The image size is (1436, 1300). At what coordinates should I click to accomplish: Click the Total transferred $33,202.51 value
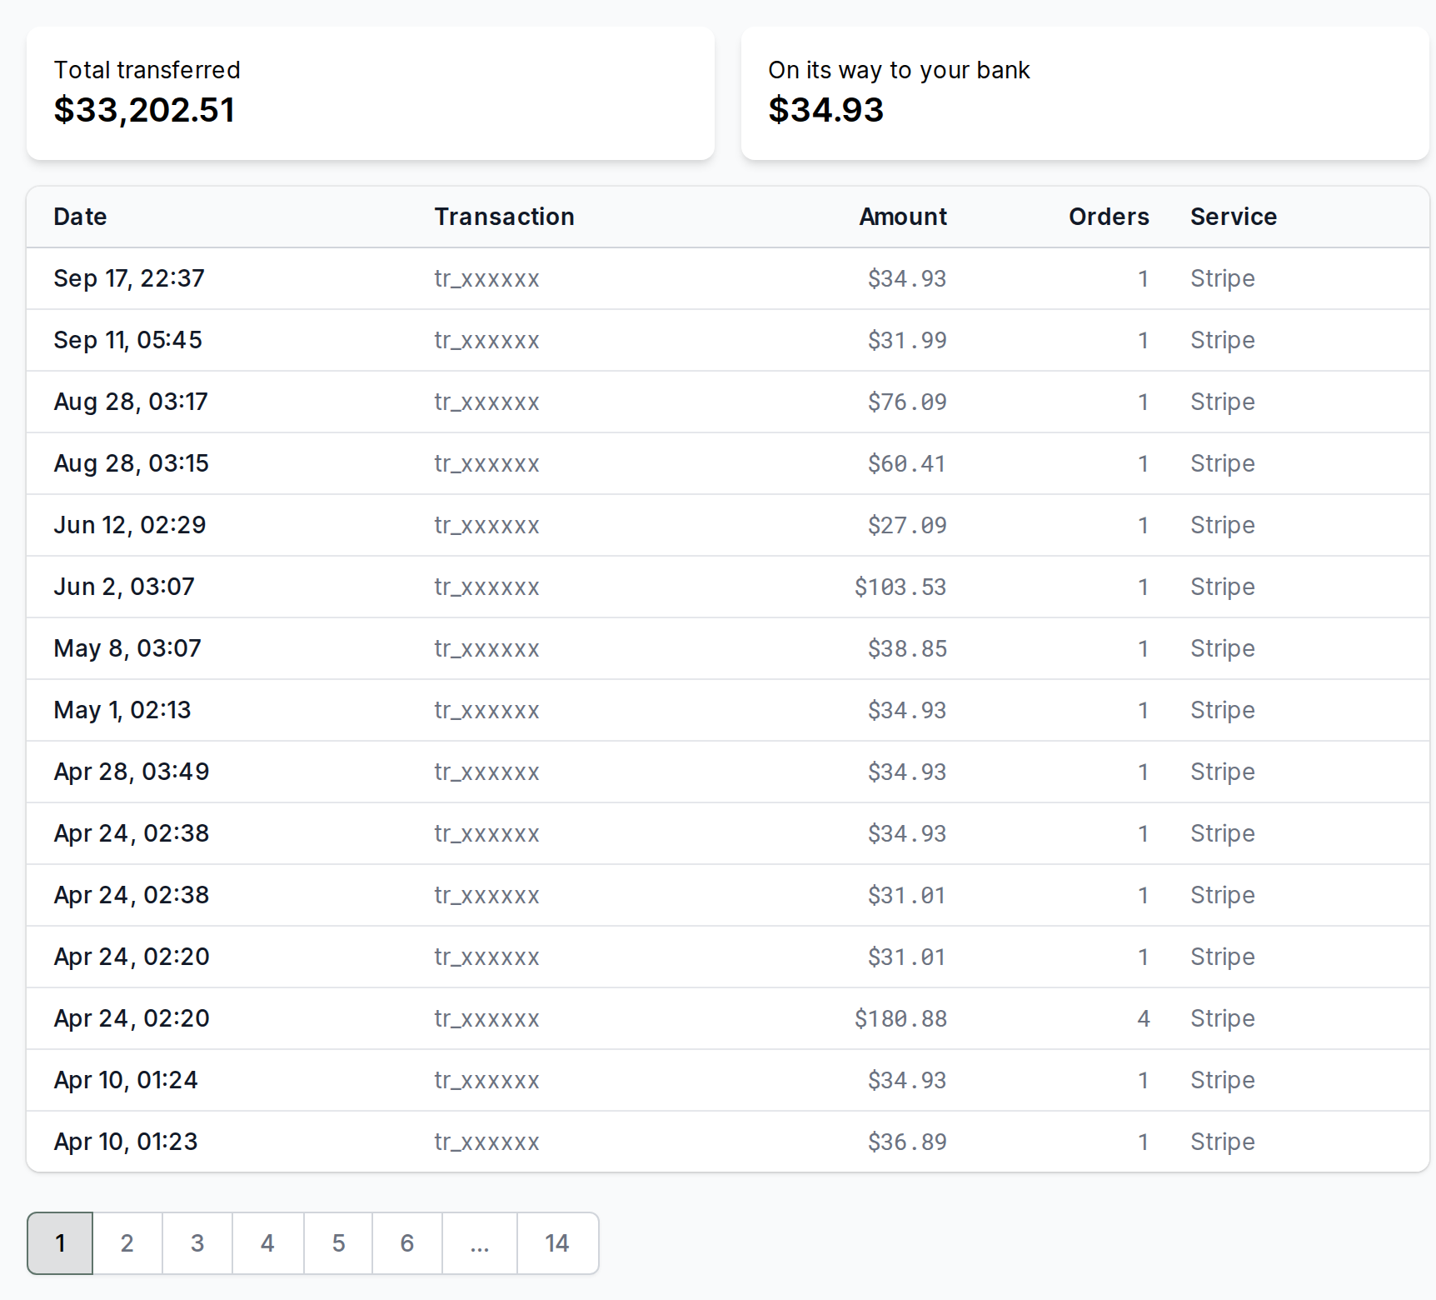click(x=144, y=110)
